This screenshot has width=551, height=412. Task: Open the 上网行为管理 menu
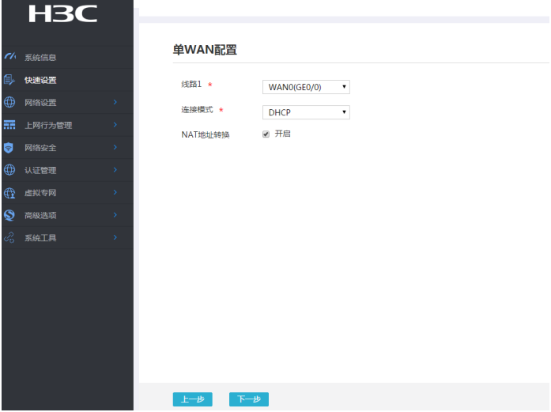pos(67,125)
